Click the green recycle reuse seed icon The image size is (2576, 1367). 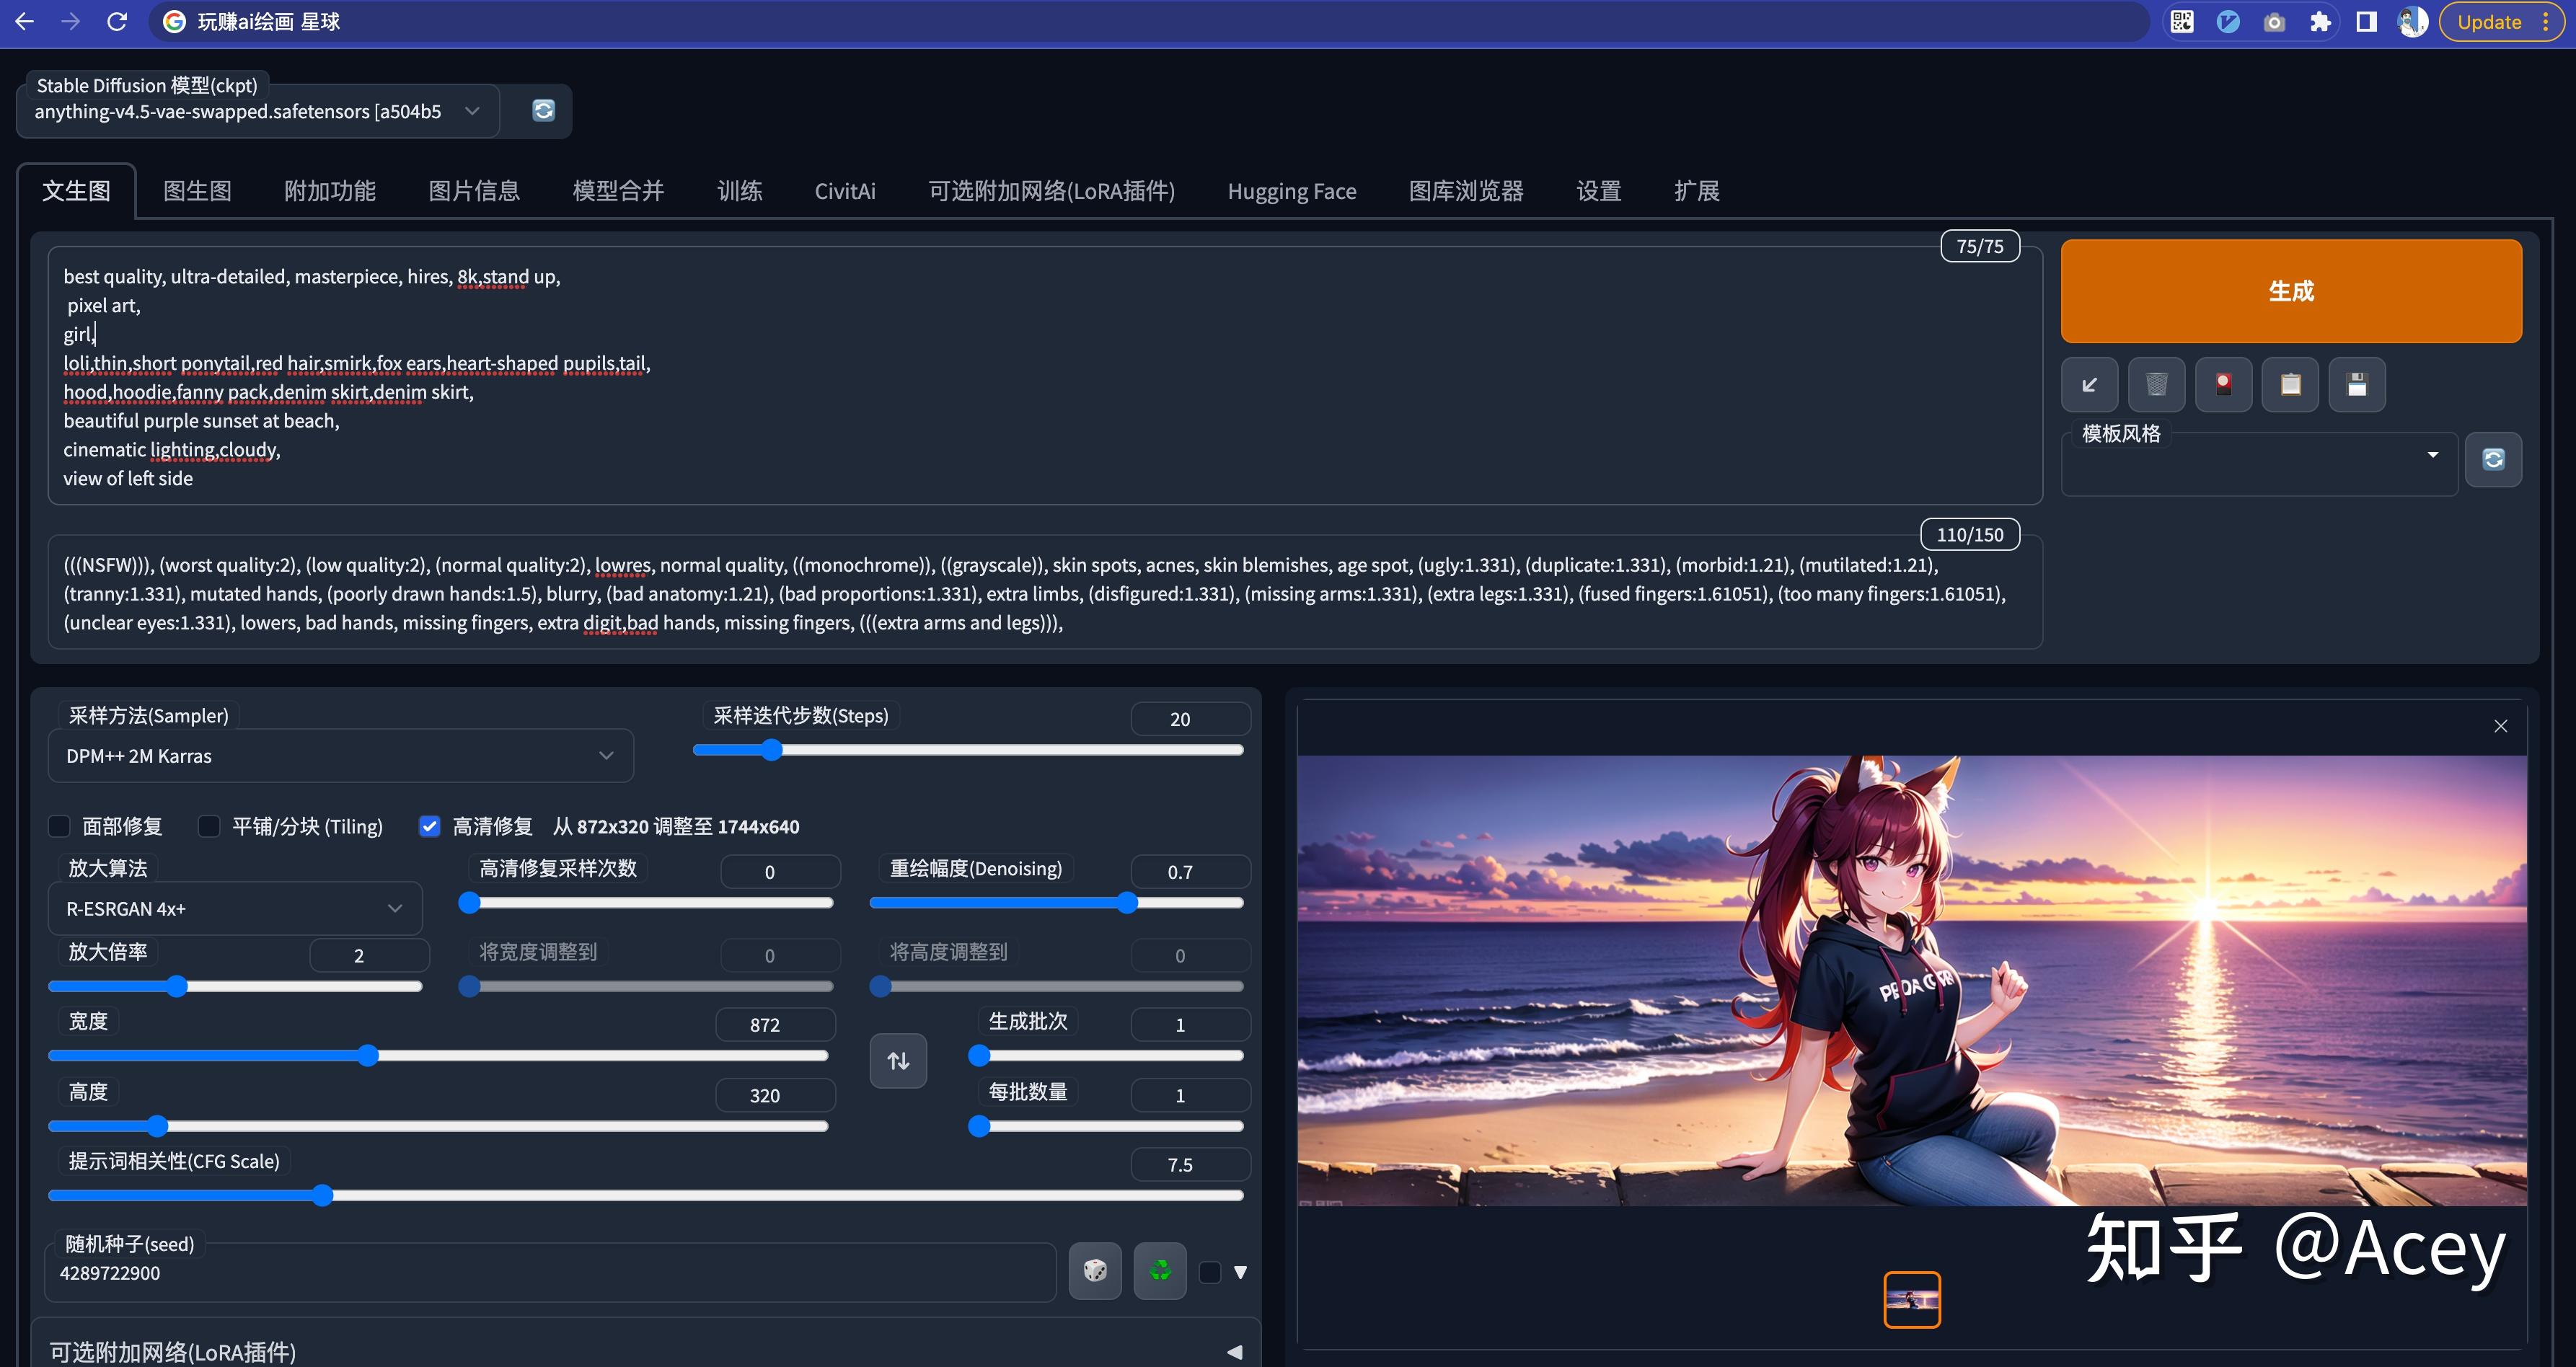[1160, 1271]
